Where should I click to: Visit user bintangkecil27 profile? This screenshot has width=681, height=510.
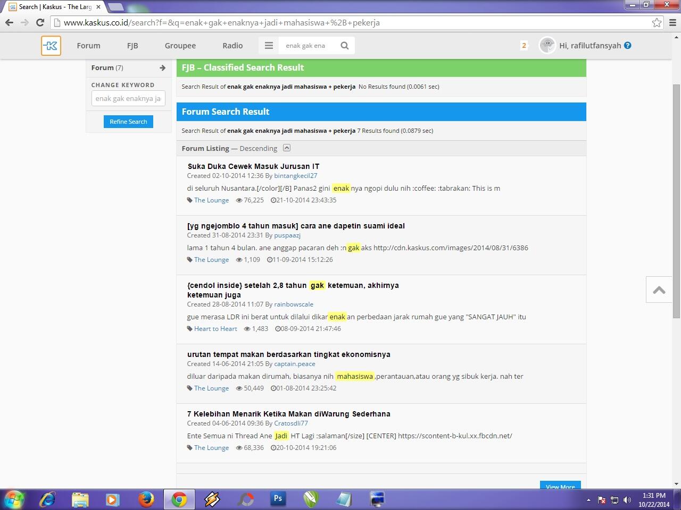[x=296, y=176]
